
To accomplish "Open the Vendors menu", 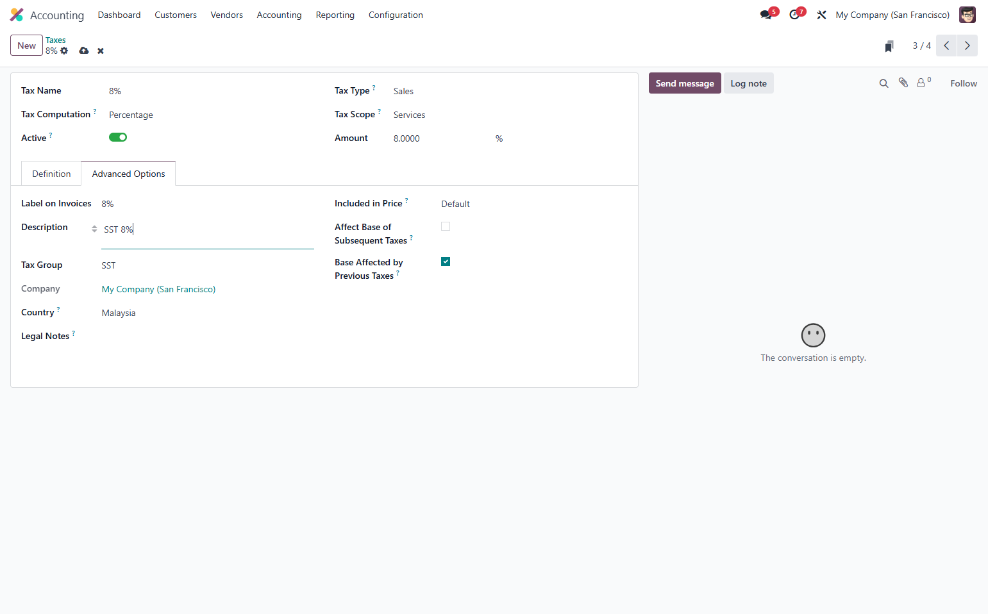I will pos(227,15).
